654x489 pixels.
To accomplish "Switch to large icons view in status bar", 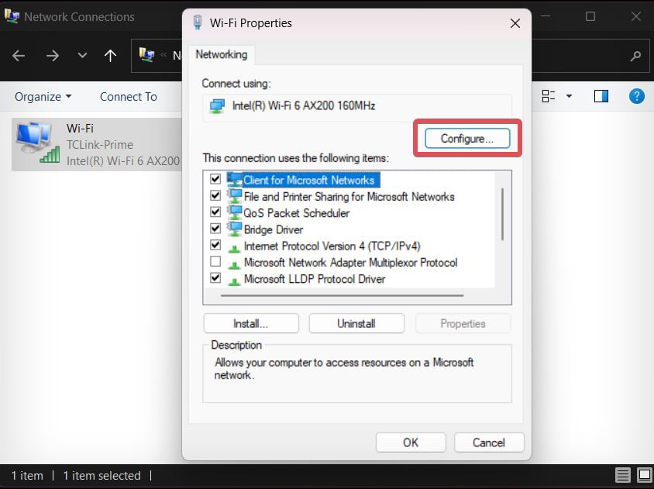I will pos(645,475).
